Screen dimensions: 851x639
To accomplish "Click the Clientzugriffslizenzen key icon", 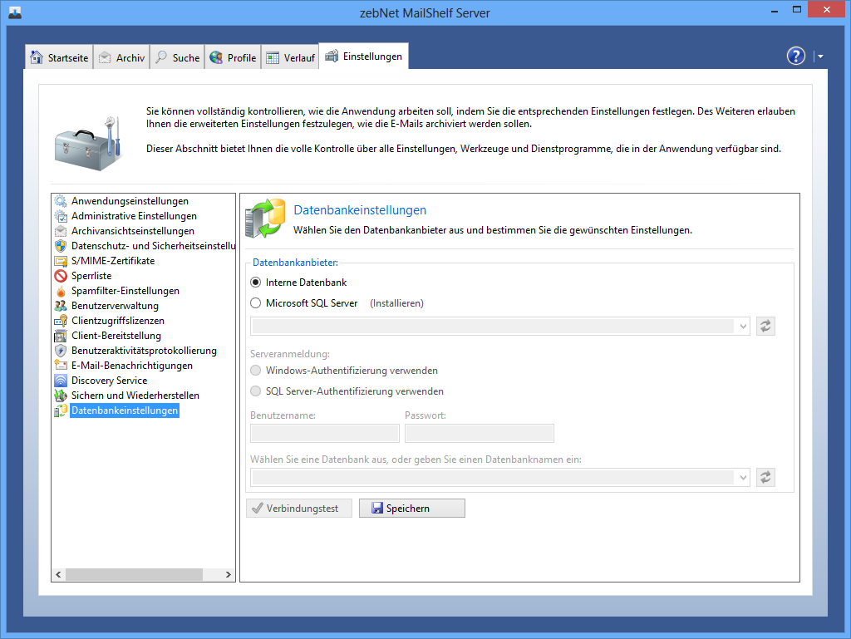I will click(61, 321).
